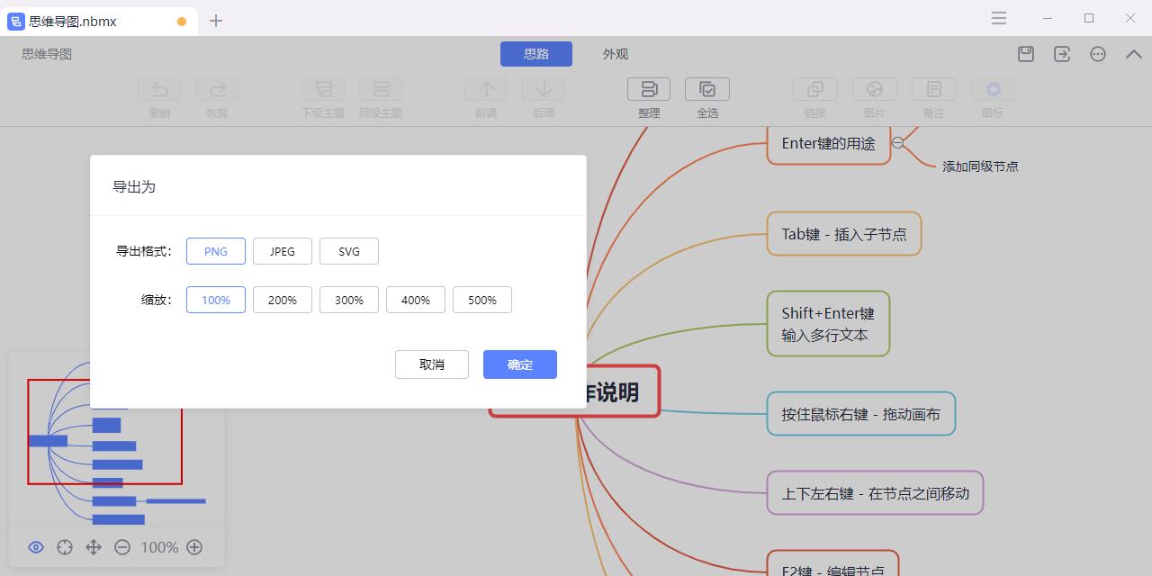Collapse the toolbar with the chevron
This screenshot has width=1152, height=576.
pyautogui.click(x=1134, y=54)
